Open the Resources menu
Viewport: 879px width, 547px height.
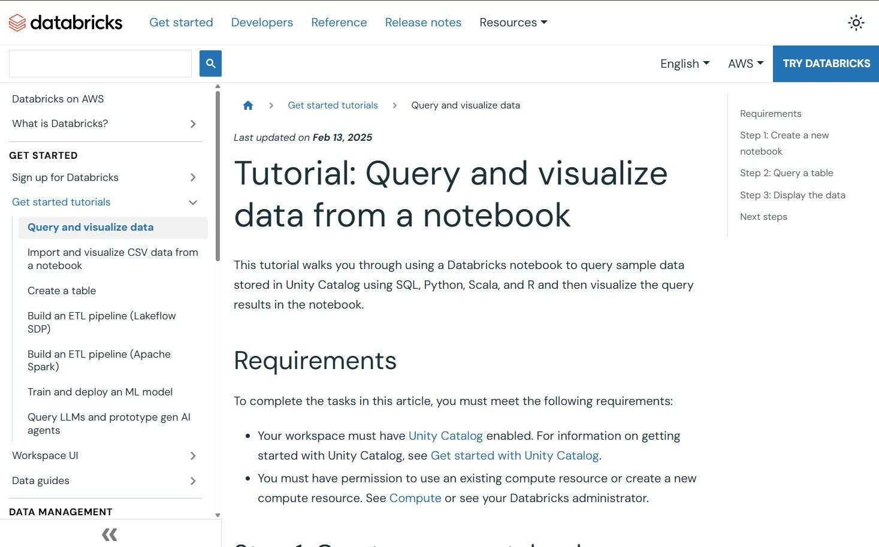[x=513, y=23]
